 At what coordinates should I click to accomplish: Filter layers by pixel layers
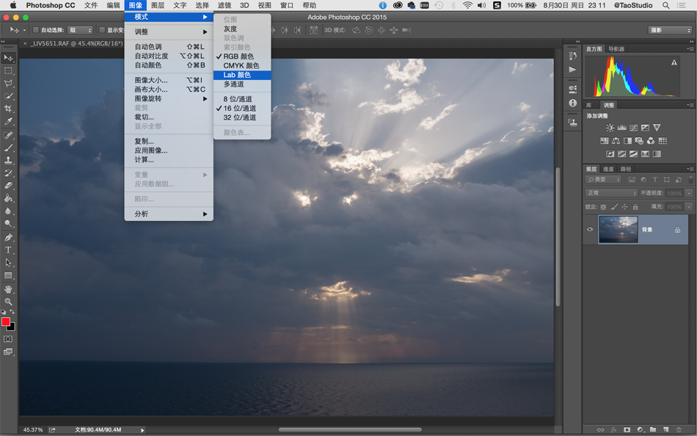coord(632,180)
